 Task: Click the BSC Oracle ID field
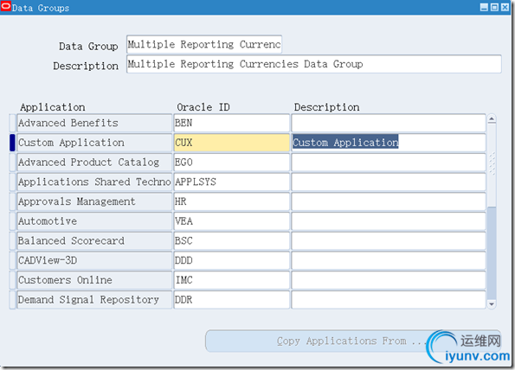click(x=232, y=241)
